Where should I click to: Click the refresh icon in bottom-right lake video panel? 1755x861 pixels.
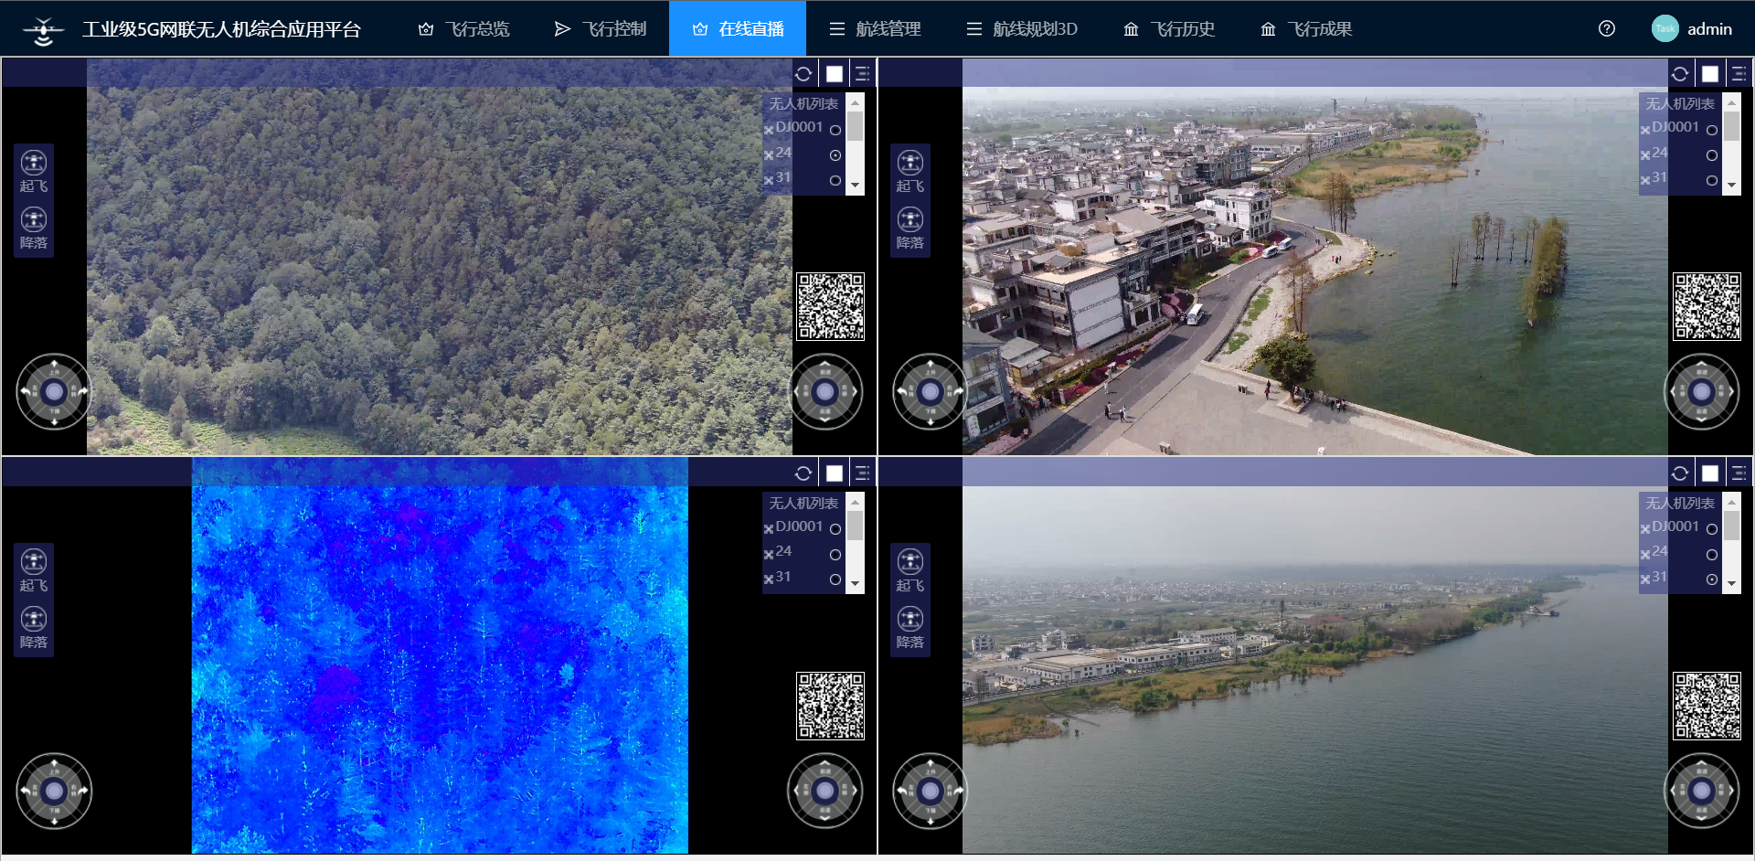(x=1680, y=473)
